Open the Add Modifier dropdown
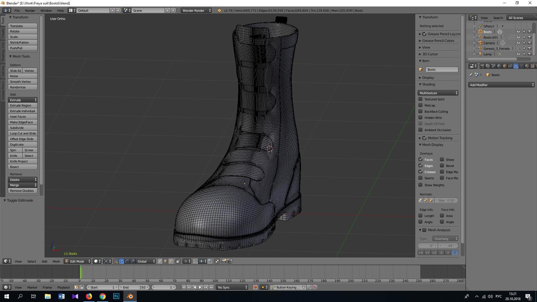Viewport: 537px width, 302px height. 501,85
